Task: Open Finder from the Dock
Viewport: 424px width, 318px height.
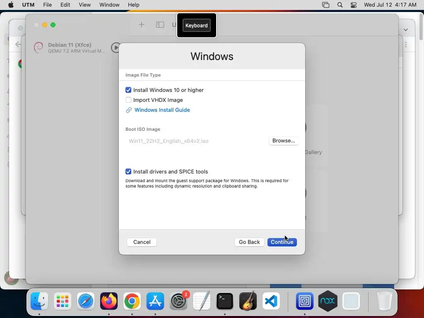Action: [x=39, y=301]
